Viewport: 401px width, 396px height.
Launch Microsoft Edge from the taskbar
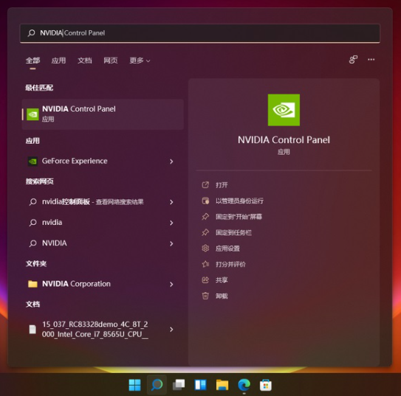click(x=244, y=385)
